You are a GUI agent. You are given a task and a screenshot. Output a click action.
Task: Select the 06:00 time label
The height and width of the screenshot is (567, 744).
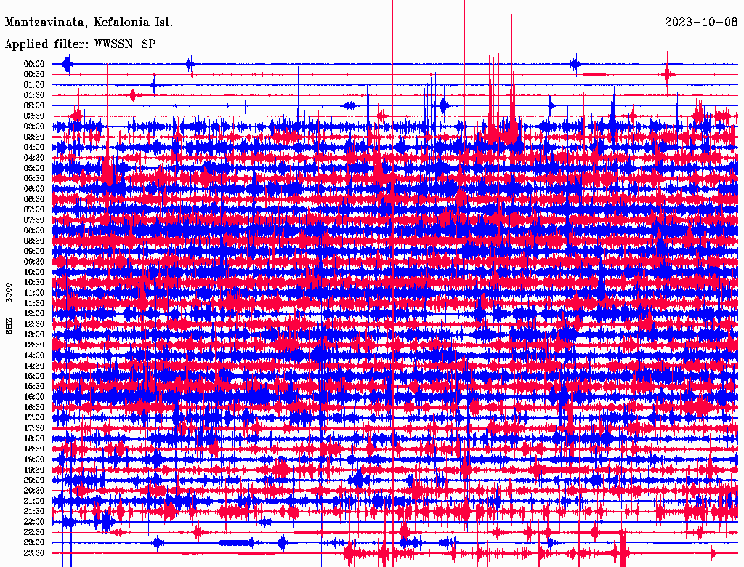tap(34, 189)
